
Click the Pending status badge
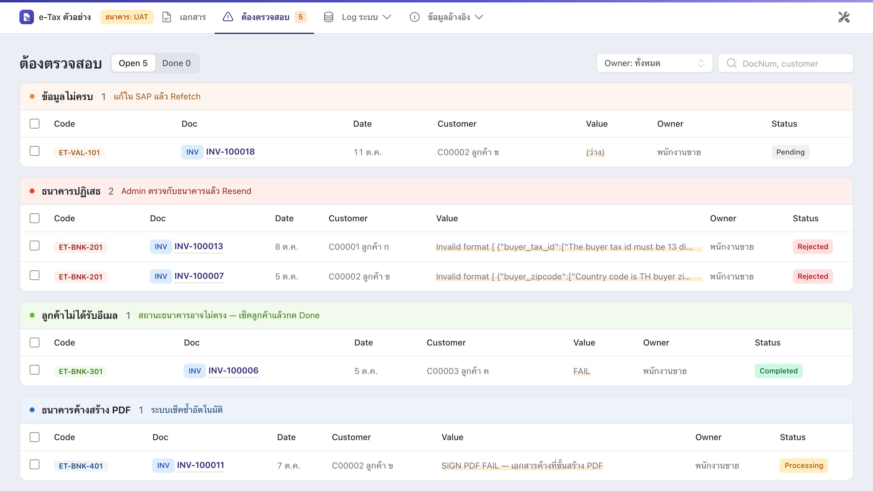pos(791,152)
